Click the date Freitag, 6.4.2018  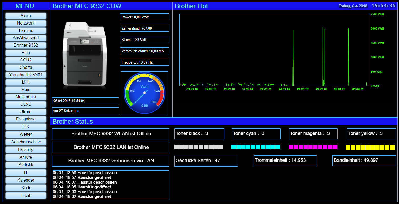click(x=353, y=6)
